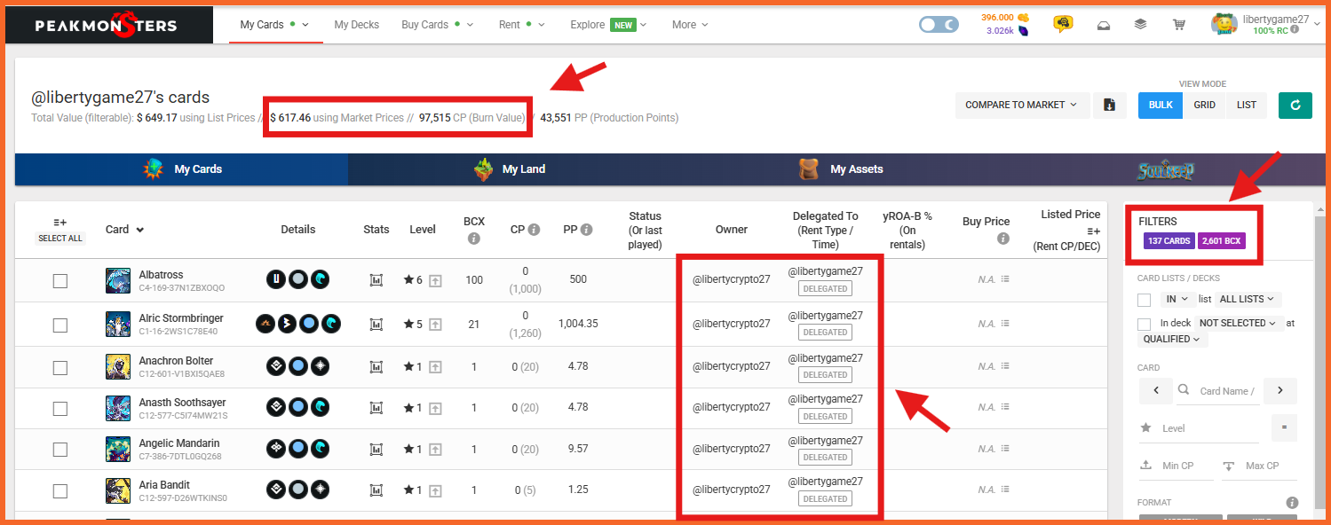1331x525 pixels.
Task: Switch to the My Cards section tab
Action: pos(182,169)
